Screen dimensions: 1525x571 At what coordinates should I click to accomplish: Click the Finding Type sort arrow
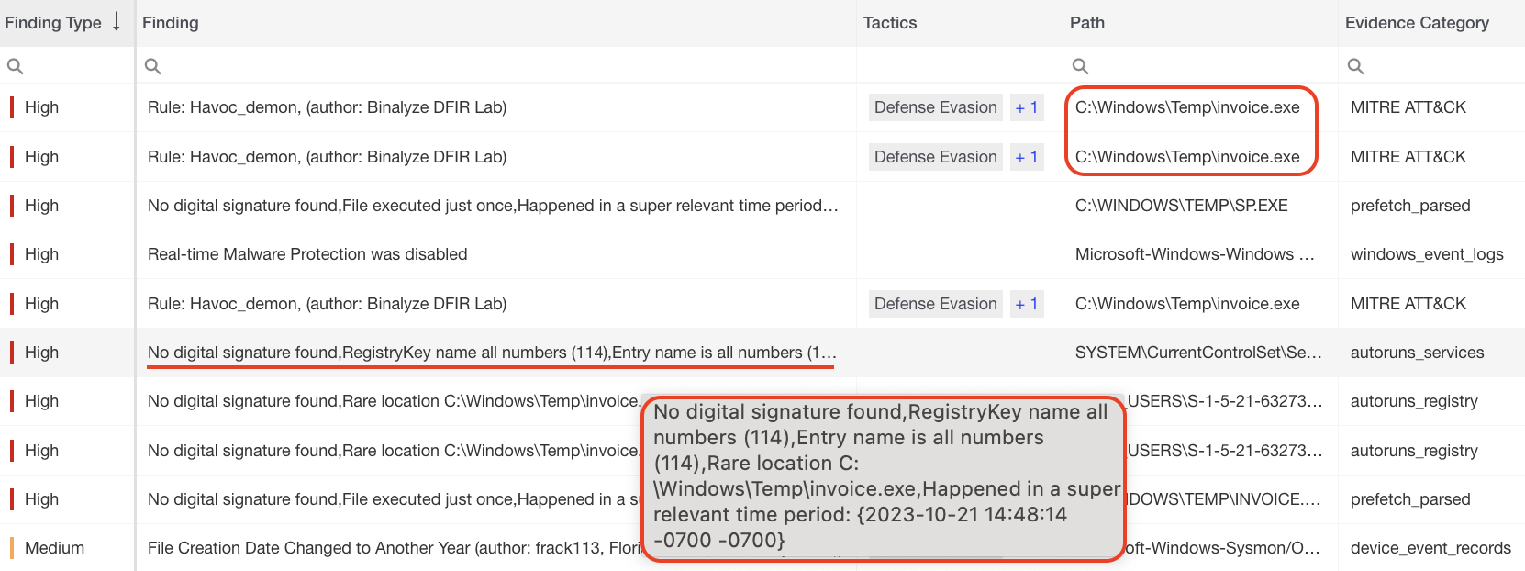[117, 22]
